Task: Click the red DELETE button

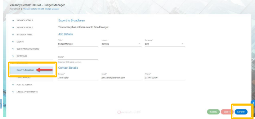Action: click(227, 112)
